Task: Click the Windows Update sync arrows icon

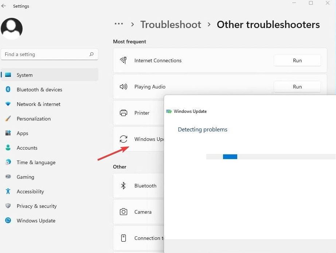Action: (x=124, y=139)
